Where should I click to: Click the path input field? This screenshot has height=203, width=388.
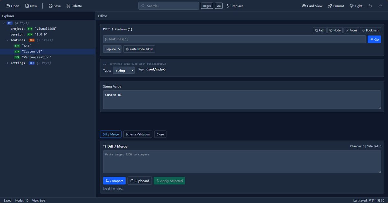[234, 39]
